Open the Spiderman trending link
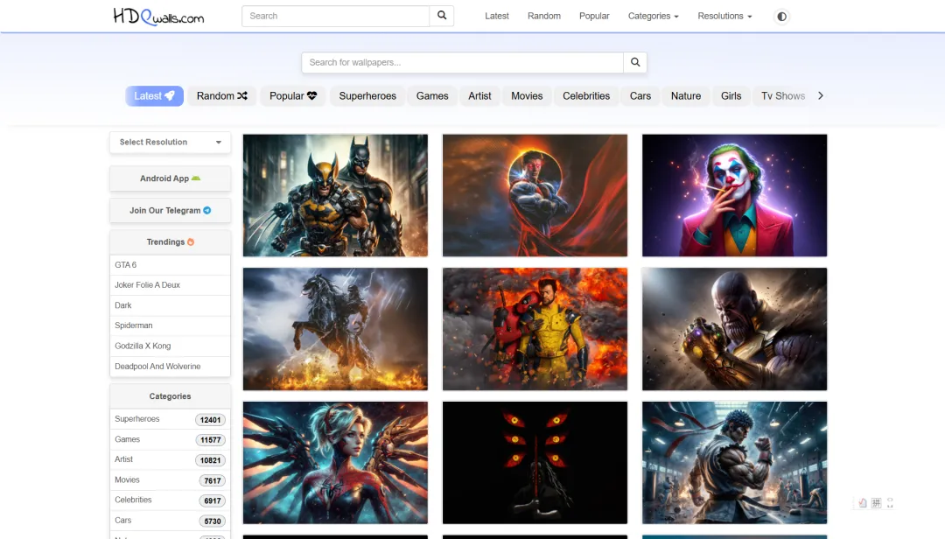 (170, 325)
